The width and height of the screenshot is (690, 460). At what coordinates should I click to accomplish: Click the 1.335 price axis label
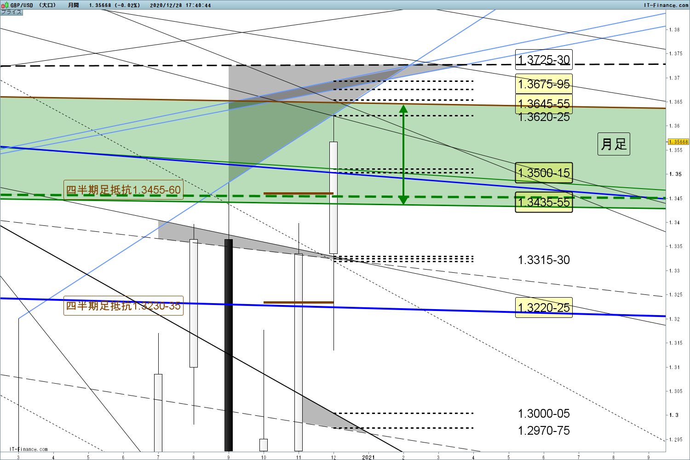point(676,246)
